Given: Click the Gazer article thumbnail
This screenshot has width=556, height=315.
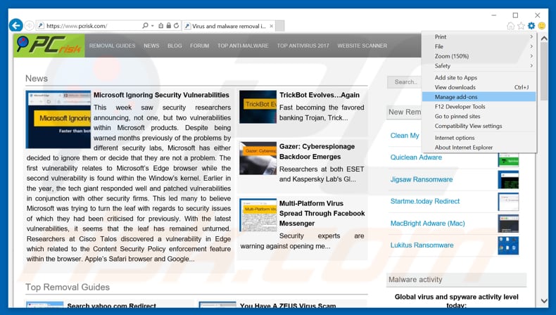Looking at the screenshot, I should point(258,158).
